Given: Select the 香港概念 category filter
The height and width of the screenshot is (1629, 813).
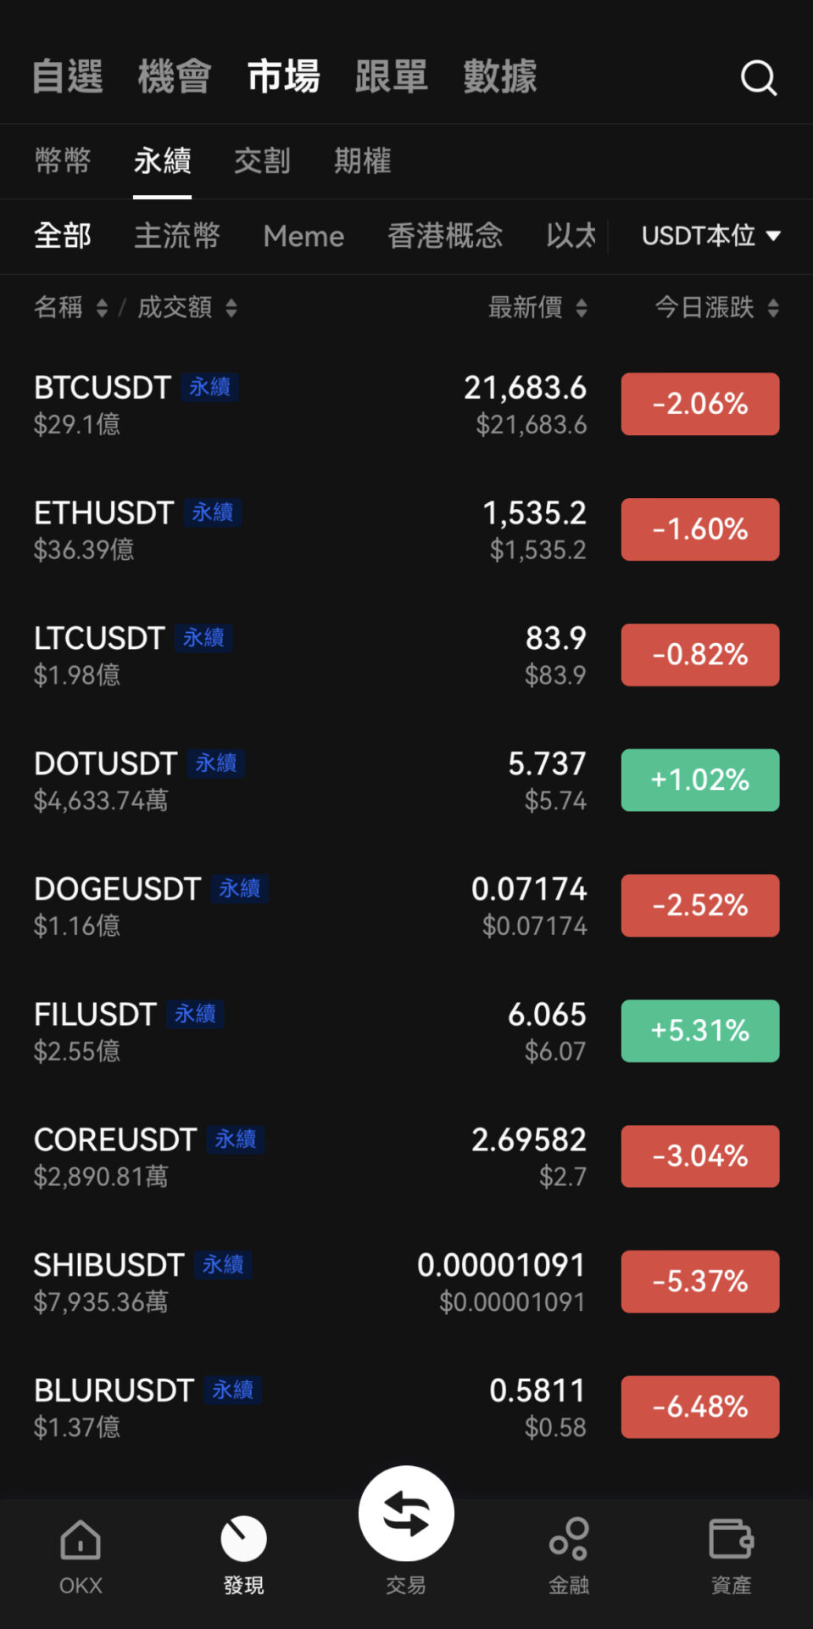Looking at the screenshot, I should 445,236.
